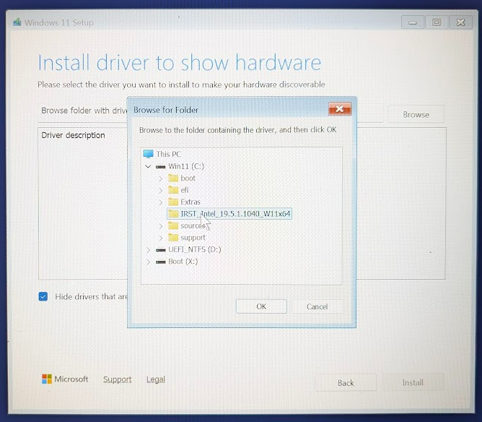Viewport: 482px width, 422px height.
Task: Click the IRST_Intel driver folder icon
Action: pos(173,214)
